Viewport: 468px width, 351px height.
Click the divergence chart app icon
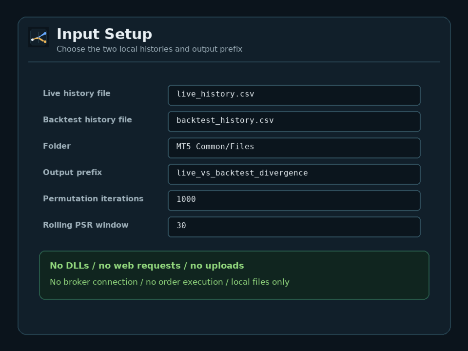click(x=39, y=37)
